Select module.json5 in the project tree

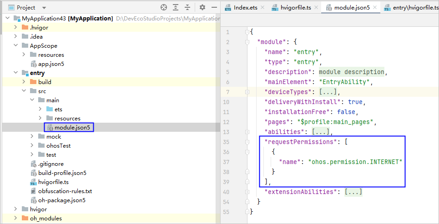point(73,127)
